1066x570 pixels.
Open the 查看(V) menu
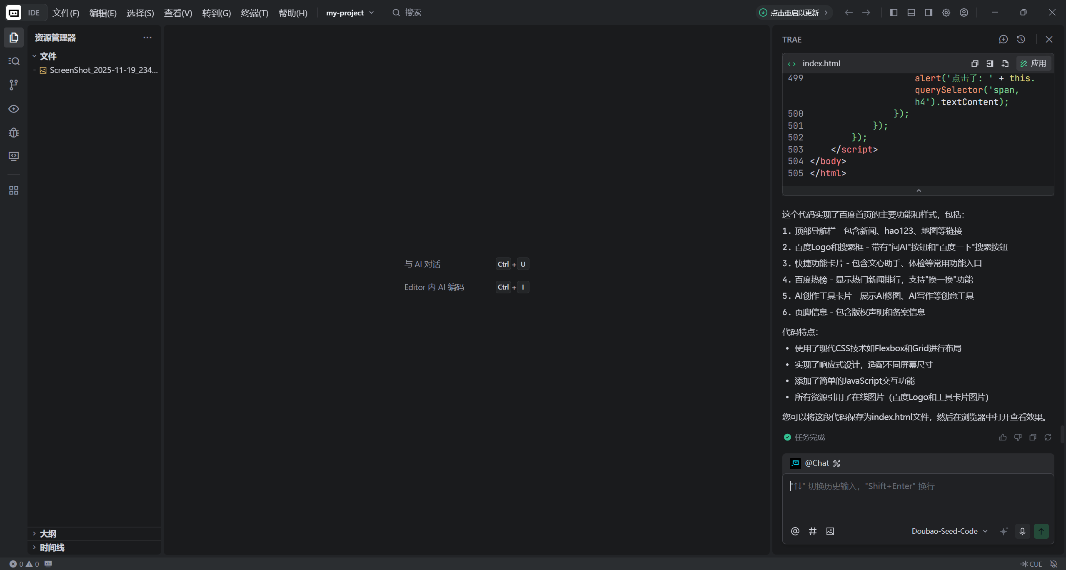[x=178, y=13]
